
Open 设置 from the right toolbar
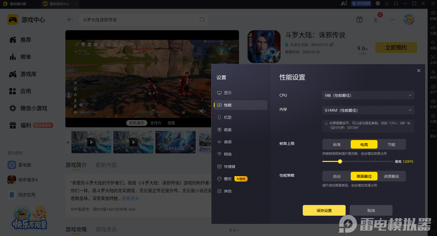pos(433,118)
